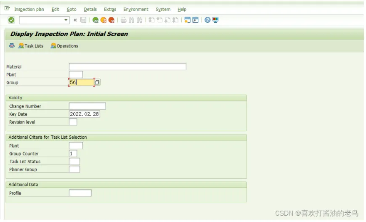Image resolution: width=366 pixels, height=222 pixels.
Task: Open the Environment menu
Action: click(x=136, y=9)
